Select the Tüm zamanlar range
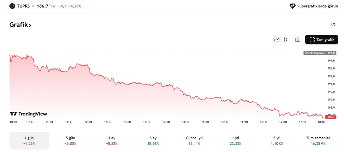 click(x=318, y=140)
